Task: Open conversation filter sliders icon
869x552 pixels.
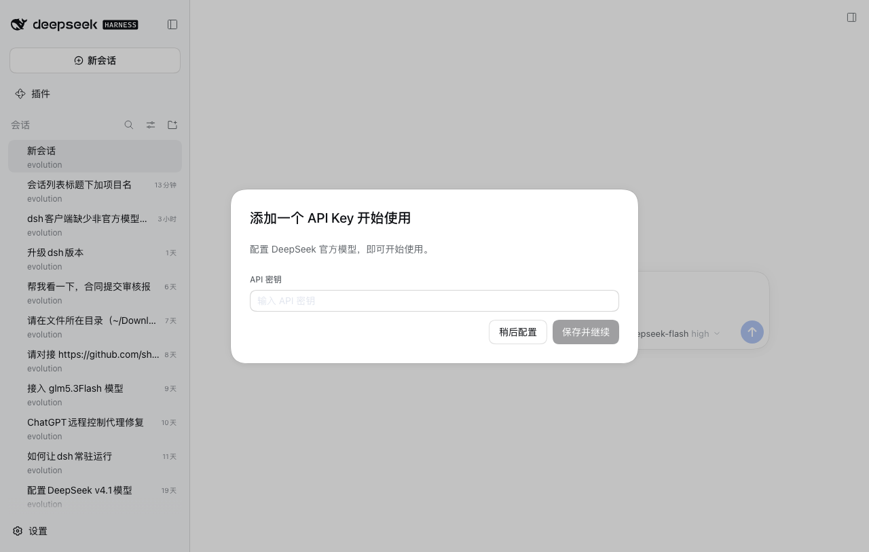Action: coord(151,125)
